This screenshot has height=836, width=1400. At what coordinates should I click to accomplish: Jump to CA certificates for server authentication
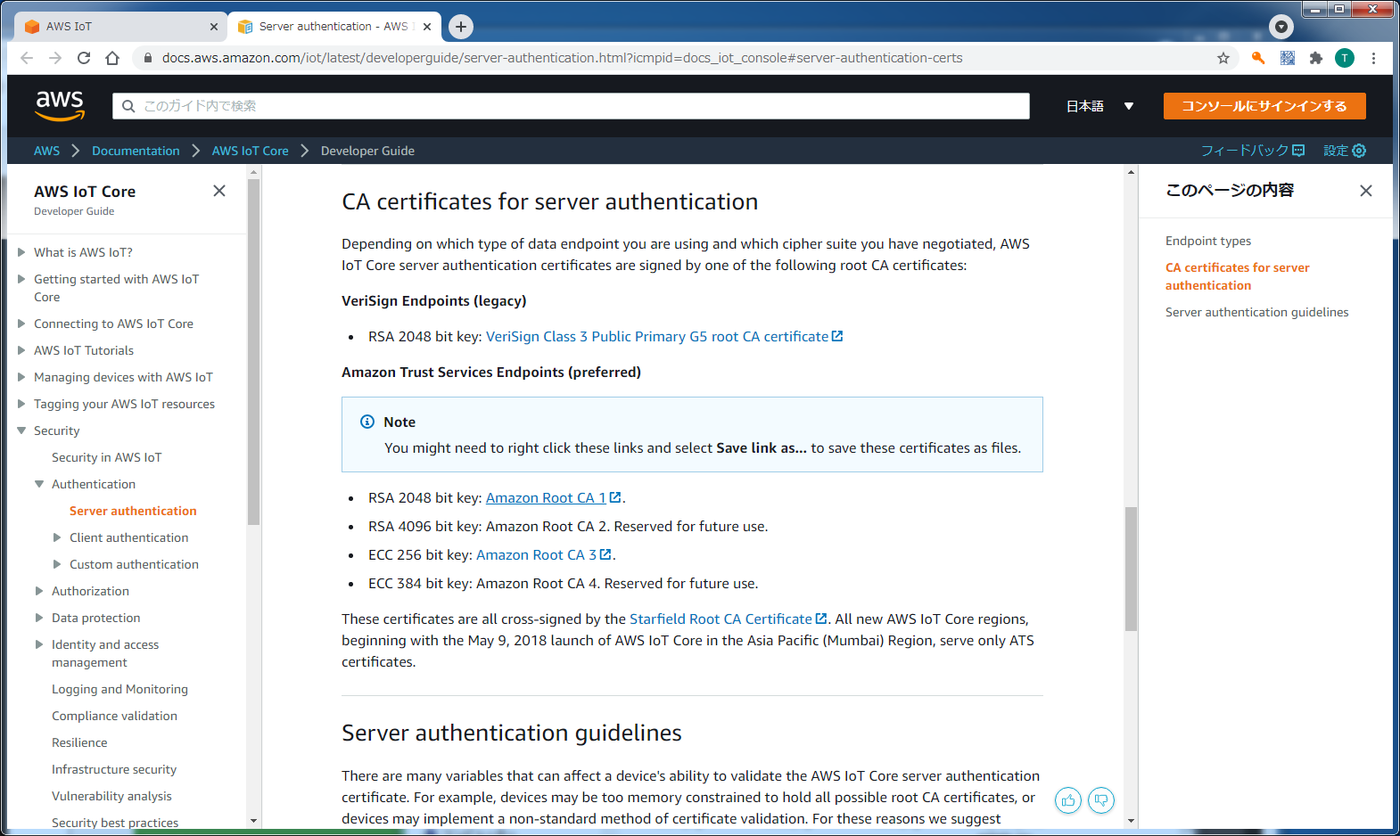(x=1238, y=276)
